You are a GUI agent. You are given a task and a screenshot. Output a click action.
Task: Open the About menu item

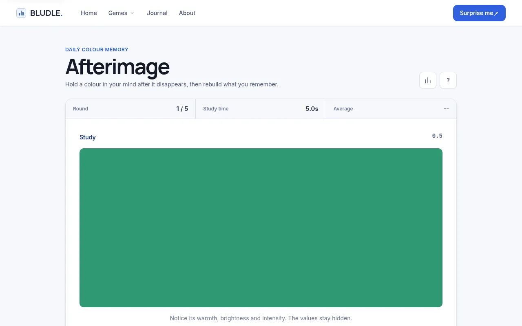(x=187, y=13)
